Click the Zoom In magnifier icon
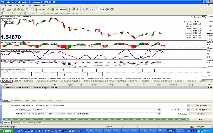 coord(83,9)
